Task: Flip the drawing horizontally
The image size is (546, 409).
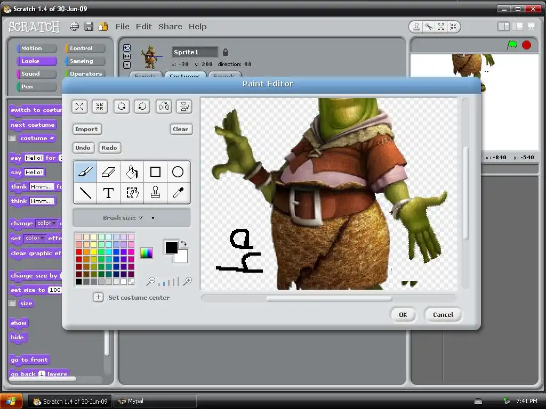Action: (x=164, y=107)
